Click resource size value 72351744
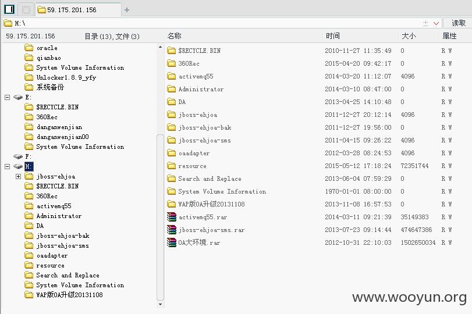 414,166
